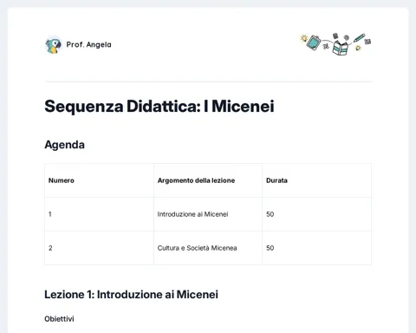The height and width of the screenshot is (333, 416).
Task: Click the pencil doodle icon
Action: 359,38
